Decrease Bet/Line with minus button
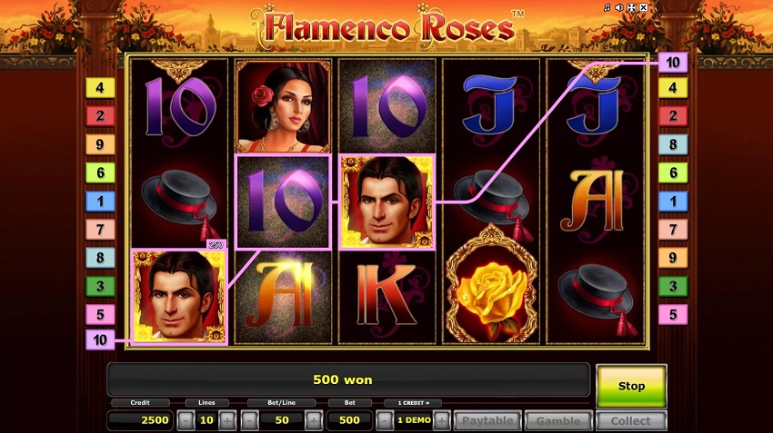Viewport: 773px width, 433px height. point(250,420)
